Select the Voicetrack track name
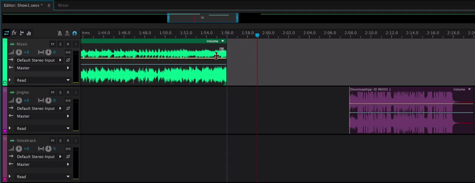The width and height of the screenshot is (475, 183). 26,140
